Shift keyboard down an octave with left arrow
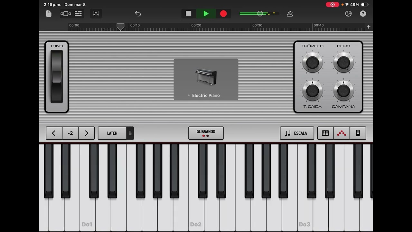The height and width of the screenshot is (232, 412). (54, 133)
